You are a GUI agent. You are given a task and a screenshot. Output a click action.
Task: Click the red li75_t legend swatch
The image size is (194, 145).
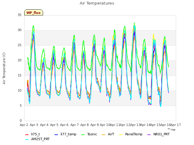click(27, 134)
